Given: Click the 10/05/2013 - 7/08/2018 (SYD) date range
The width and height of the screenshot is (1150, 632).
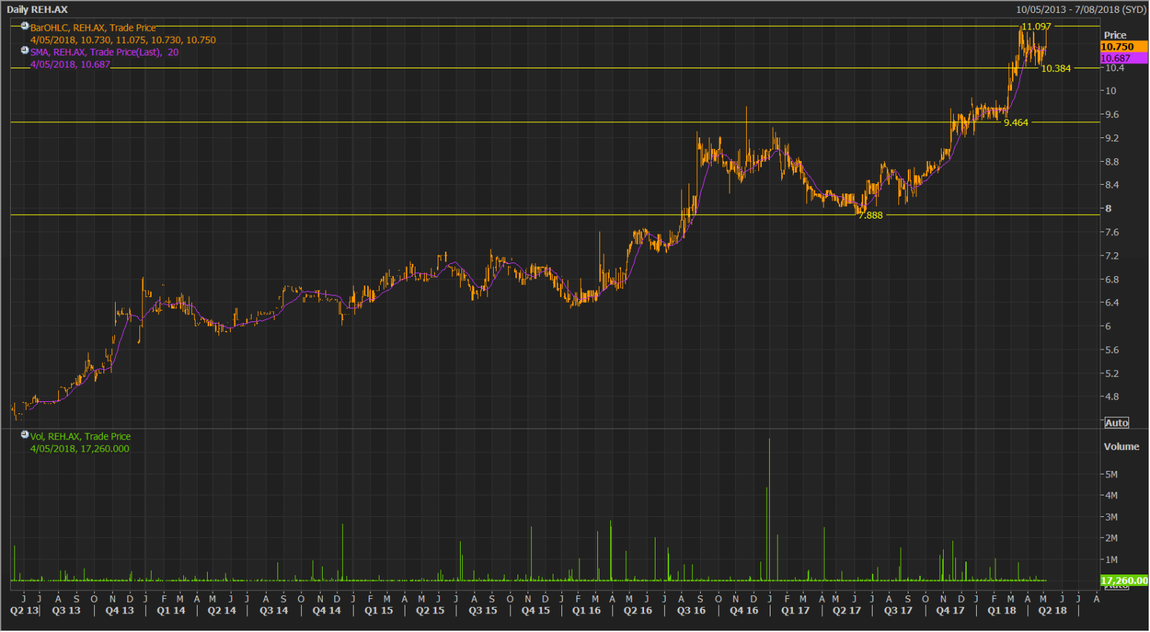Looking at the screenshot, I should (x=1080, y=9).
